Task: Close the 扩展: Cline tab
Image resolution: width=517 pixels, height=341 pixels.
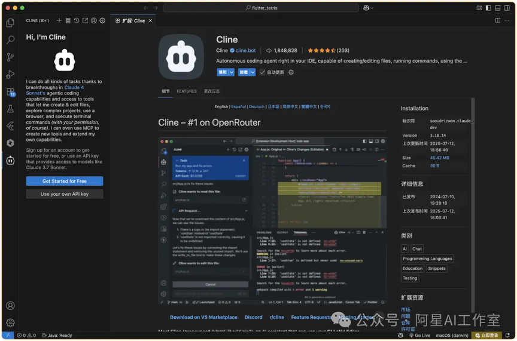Action: [150, 20]
